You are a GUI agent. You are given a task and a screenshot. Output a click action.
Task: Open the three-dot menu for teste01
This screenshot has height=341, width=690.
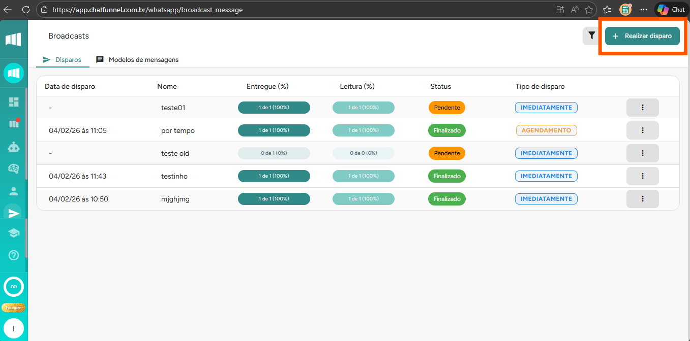[643, 108]
